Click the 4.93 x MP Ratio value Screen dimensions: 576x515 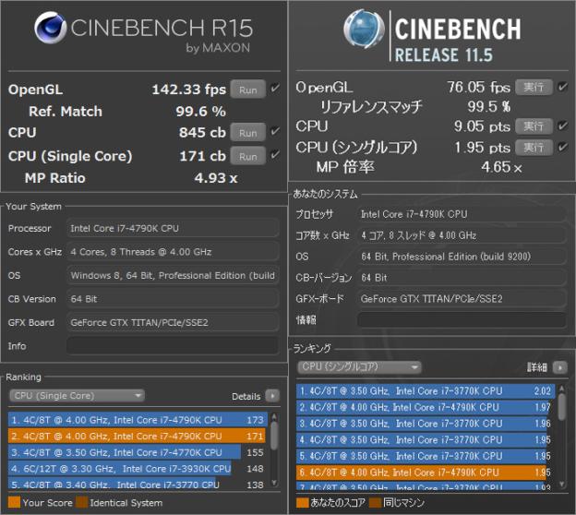[x=216, y=178]
